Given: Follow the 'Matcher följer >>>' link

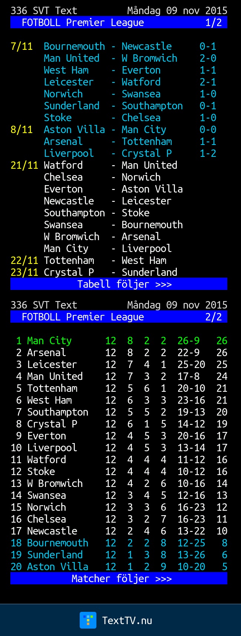Looking at the screenshot, I should (122, 578).
